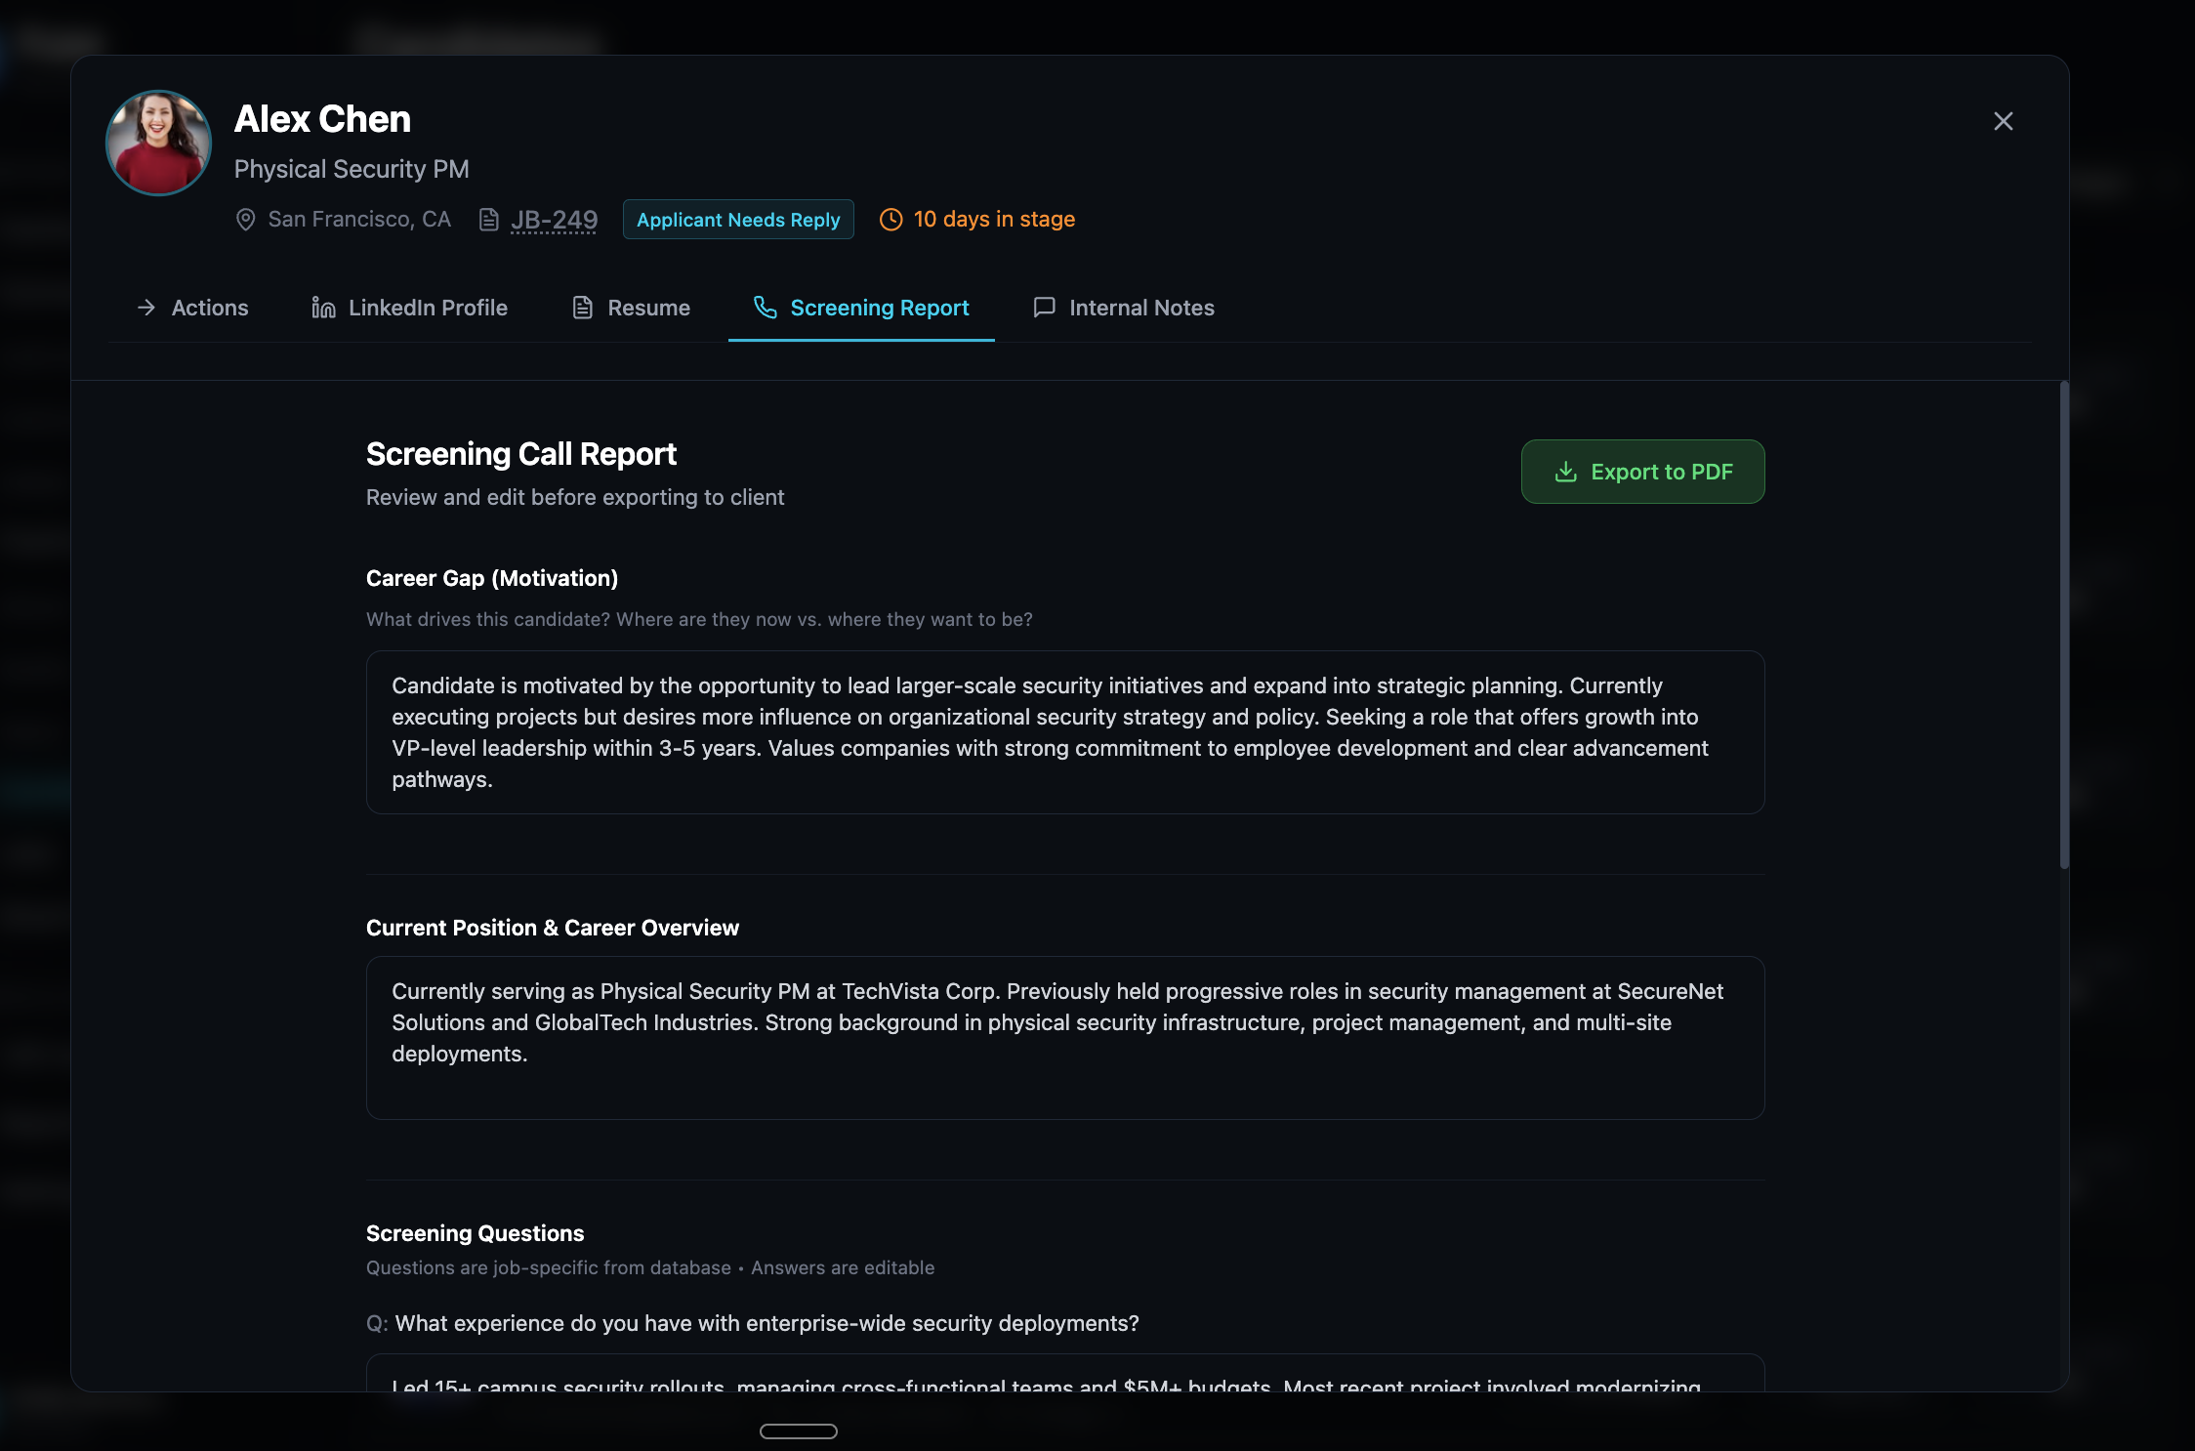Click the download icon in Export button
2195x1451 pixels.
(x=1565, y=472)
